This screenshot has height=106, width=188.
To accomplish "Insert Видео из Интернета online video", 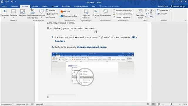I will tap(86, 14).
